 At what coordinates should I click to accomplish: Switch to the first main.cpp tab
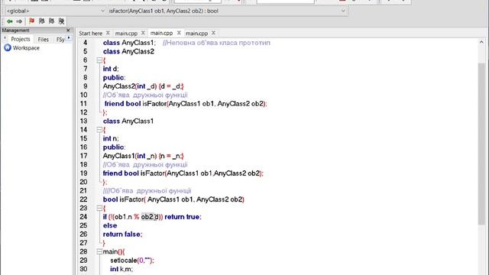(126, 33)
